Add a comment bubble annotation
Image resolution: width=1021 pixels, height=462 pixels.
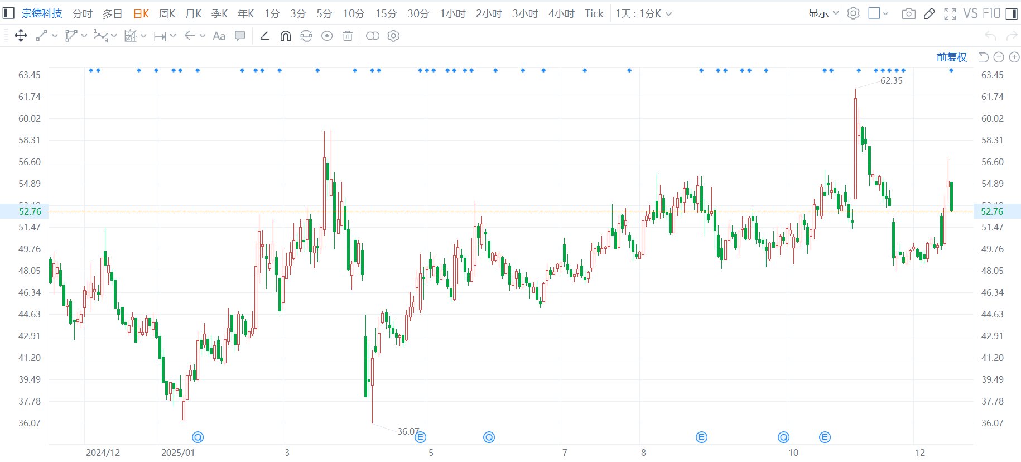click(240, 36)
